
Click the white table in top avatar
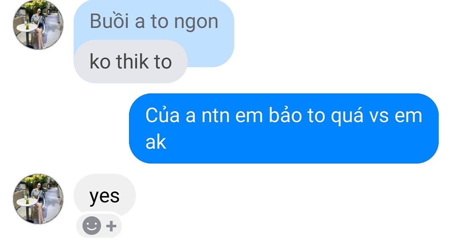[x=27, y=29]
